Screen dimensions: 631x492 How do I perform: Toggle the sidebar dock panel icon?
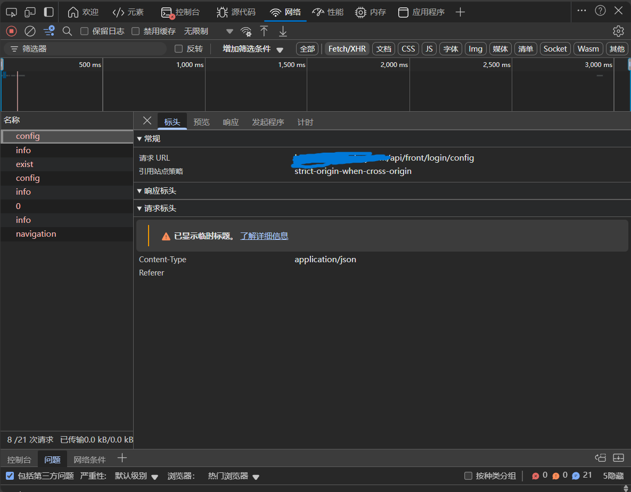click(x=48, y=12)
